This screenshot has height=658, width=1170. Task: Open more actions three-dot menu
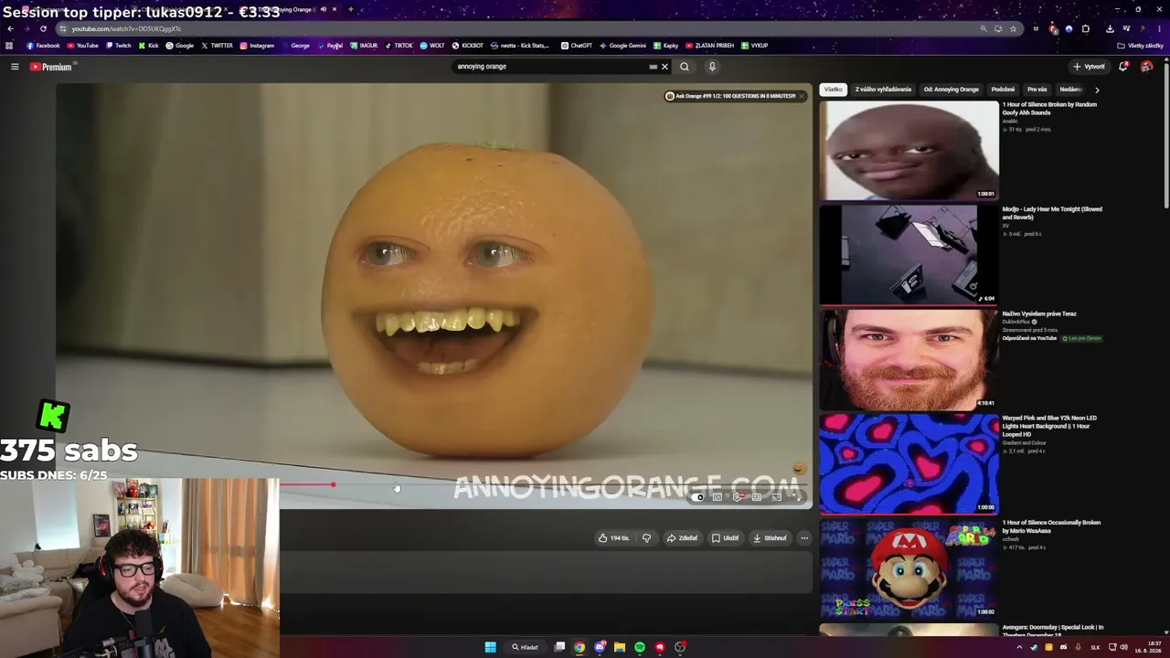point(804,538)
